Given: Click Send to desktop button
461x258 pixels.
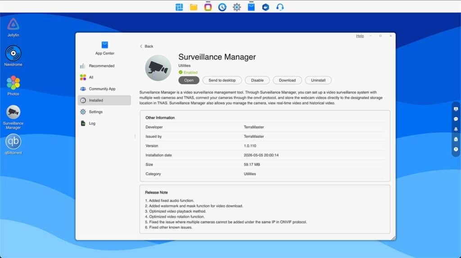Looking at the screenshot, I should (222, 80).
